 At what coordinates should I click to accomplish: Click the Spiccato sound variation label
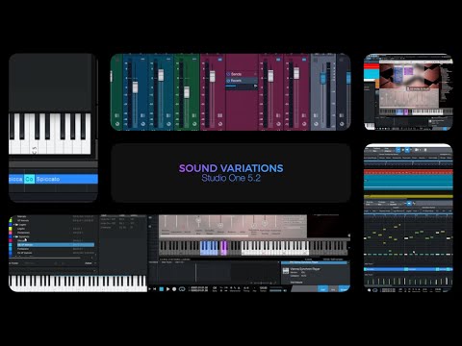(48, 179)
